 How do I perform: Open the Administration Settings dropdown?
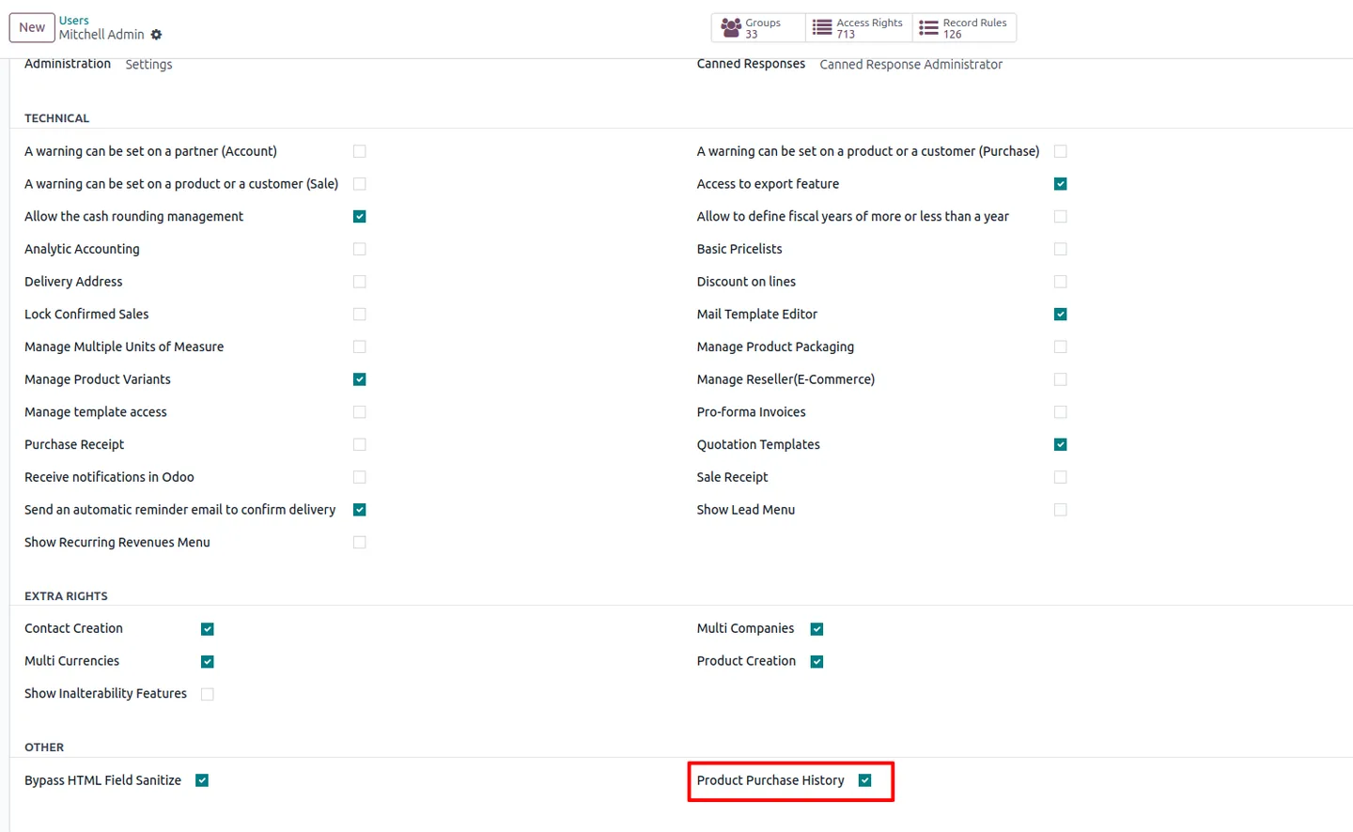148,65
